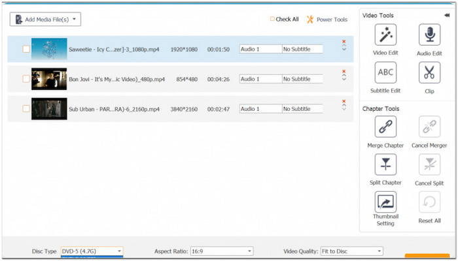Select the Sub Urban video thumbnail
Viewport: 458px width, 261px height.
49,109
